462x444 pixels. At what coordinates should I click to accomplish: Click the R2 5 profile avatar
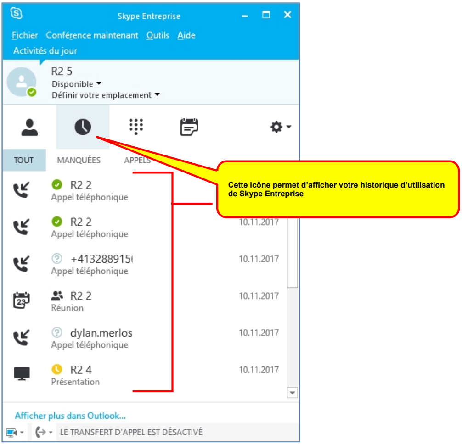22,82
